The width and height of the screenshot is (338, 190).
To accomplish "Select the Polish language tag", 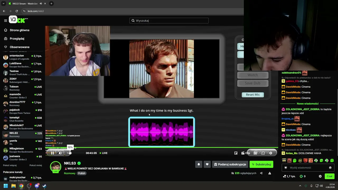I will click(x=82, y=173).
